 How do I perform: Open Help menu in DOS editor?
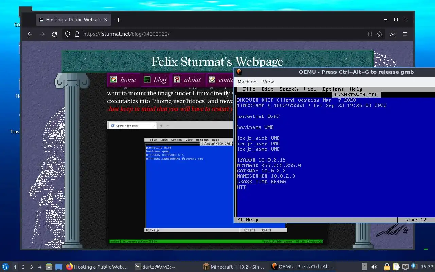tap(356, 89)
